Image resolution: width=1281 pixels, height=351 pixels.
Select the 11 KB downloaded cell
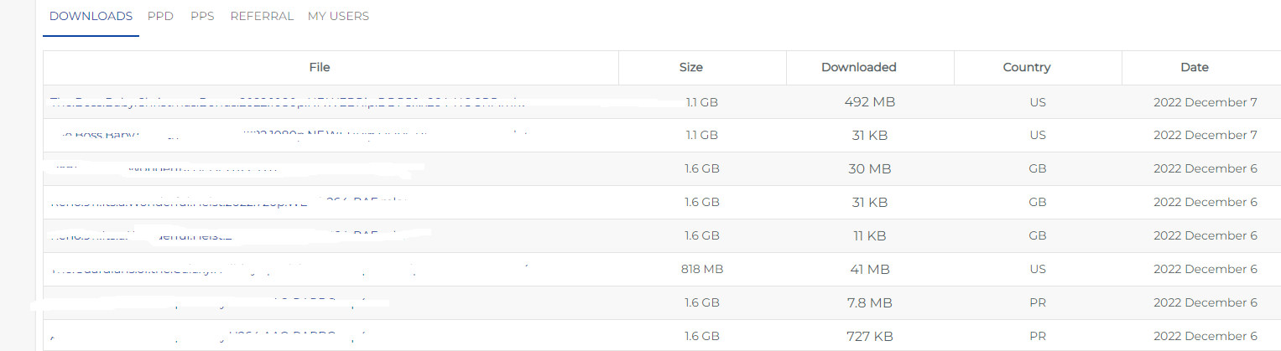pyautogui.click(x=870, y=236)
